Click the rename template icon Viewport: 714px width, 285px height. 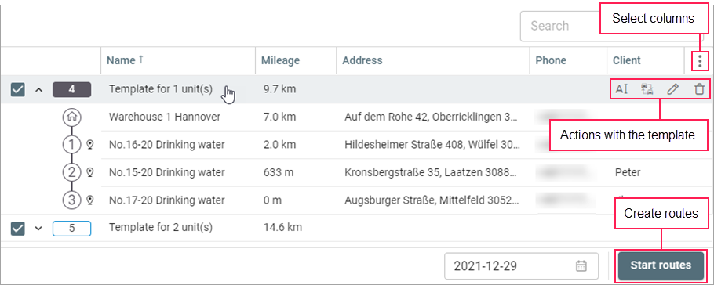point(621,89)
